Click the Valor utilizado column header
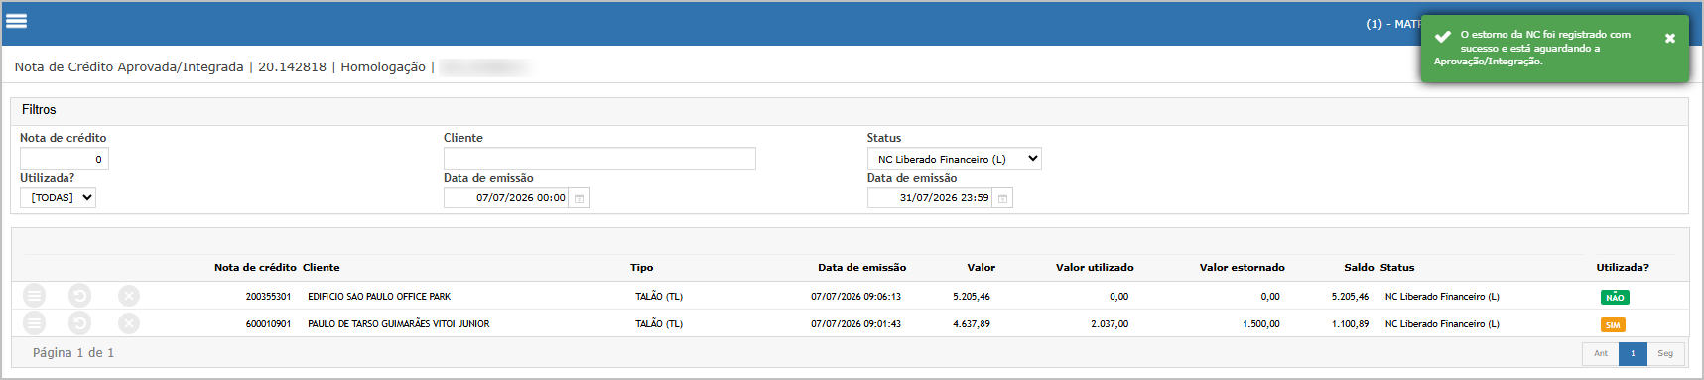This screenshot has width=1704, height=380. pos(1095,268)
